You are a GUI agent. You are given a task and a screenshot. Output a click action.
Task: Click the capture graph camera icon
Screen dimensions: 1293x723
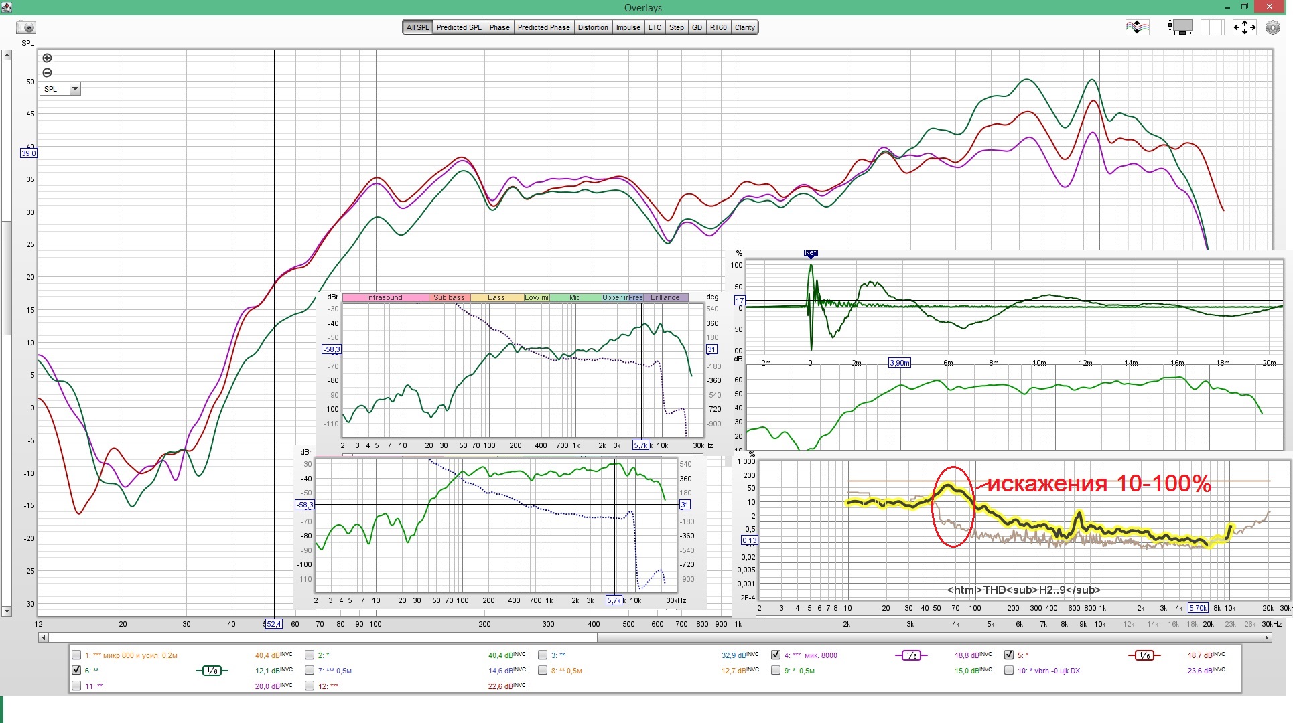click(26, 27)
